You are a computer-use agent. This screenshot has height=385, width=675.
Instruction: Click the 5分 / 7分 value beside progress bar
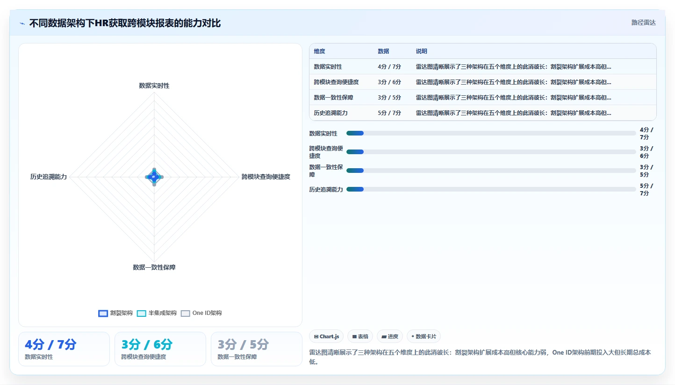click(646, 189)
